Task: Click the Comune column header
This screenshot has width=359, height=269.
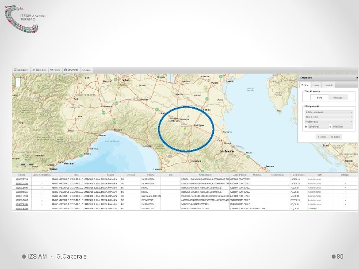Action: [x=151, y=175]
